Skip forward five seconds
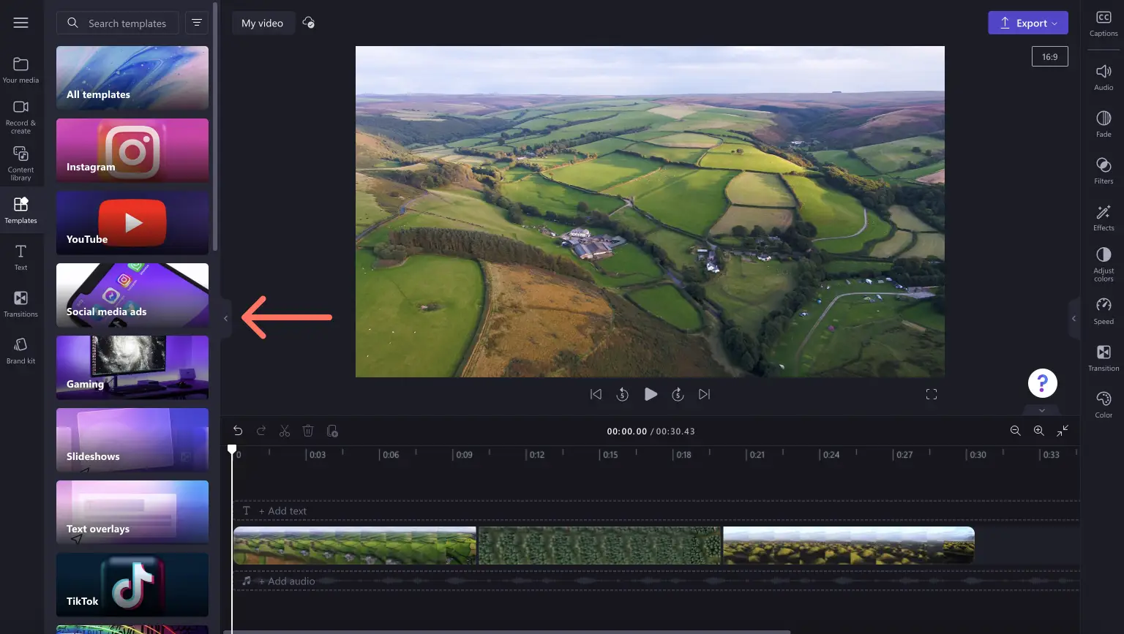Viewport: 1124px width, 634px height. tap(678, 394)
